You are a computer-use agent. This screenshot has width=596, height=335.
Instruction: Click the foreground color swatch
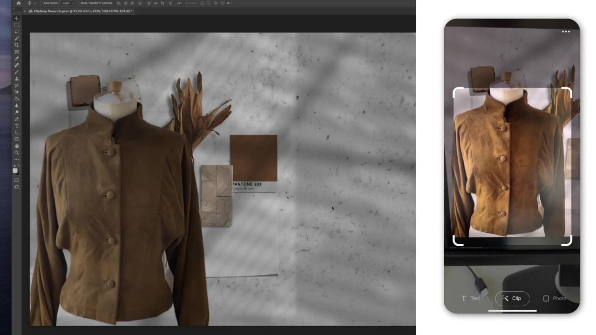15,170
